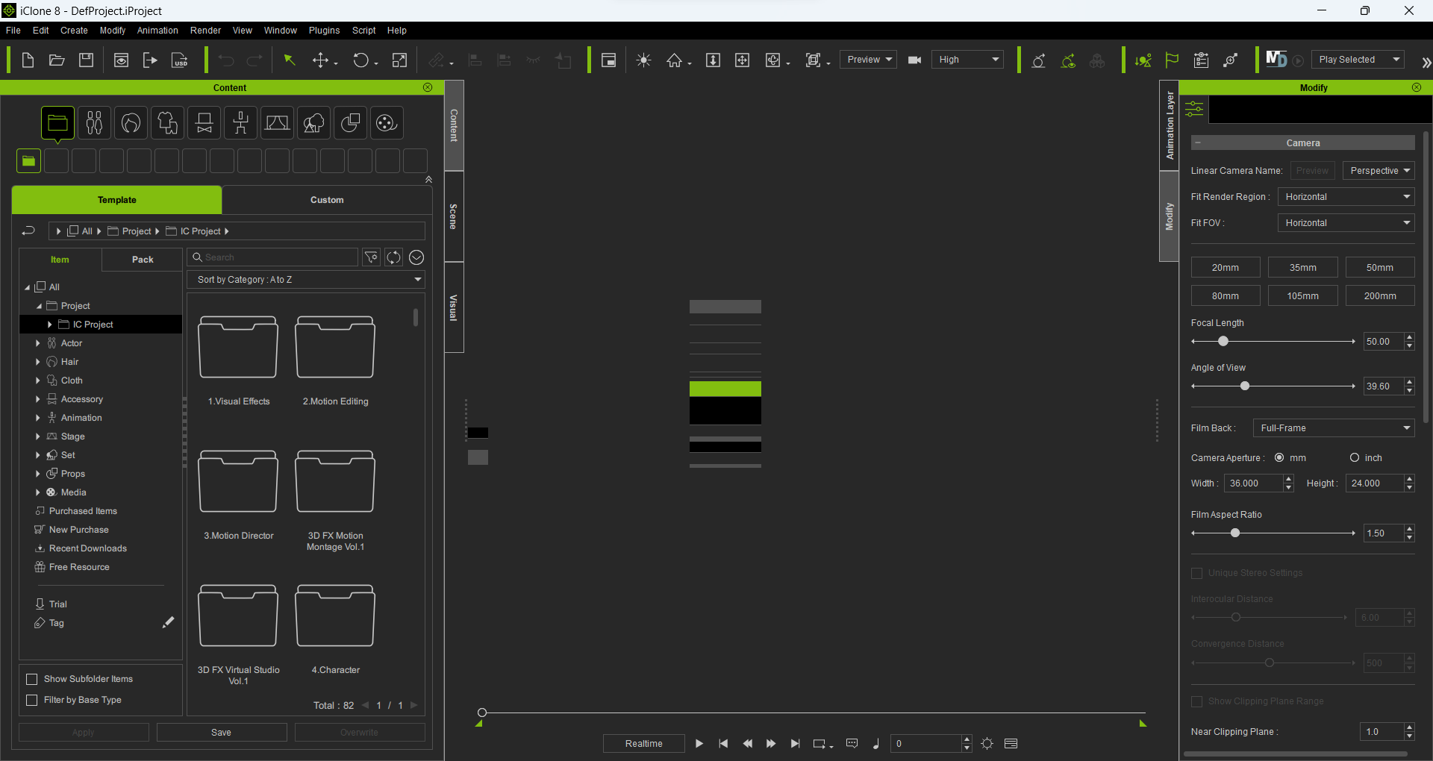The width and height of the screenshot is (1433, 761).
Task: Click the Save button in Content panel
Action: 222,733
